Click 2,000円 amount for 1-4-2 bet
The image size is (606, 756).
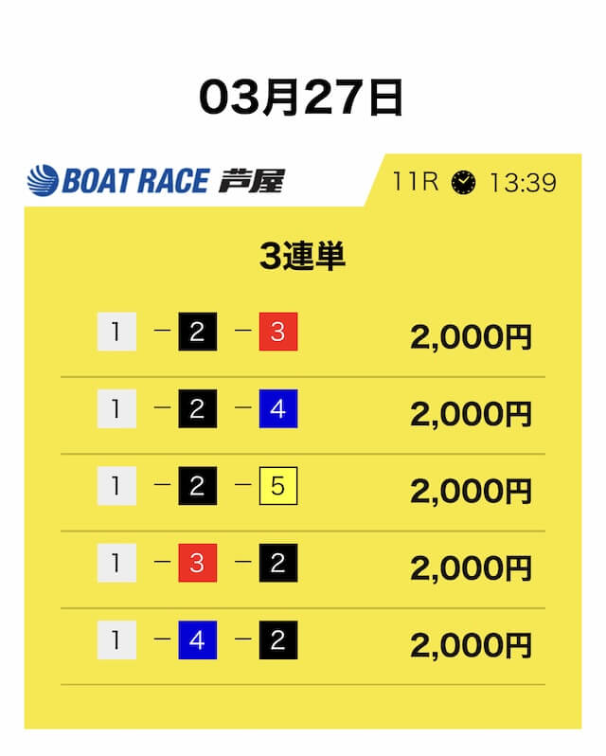(x=471, y=644)
